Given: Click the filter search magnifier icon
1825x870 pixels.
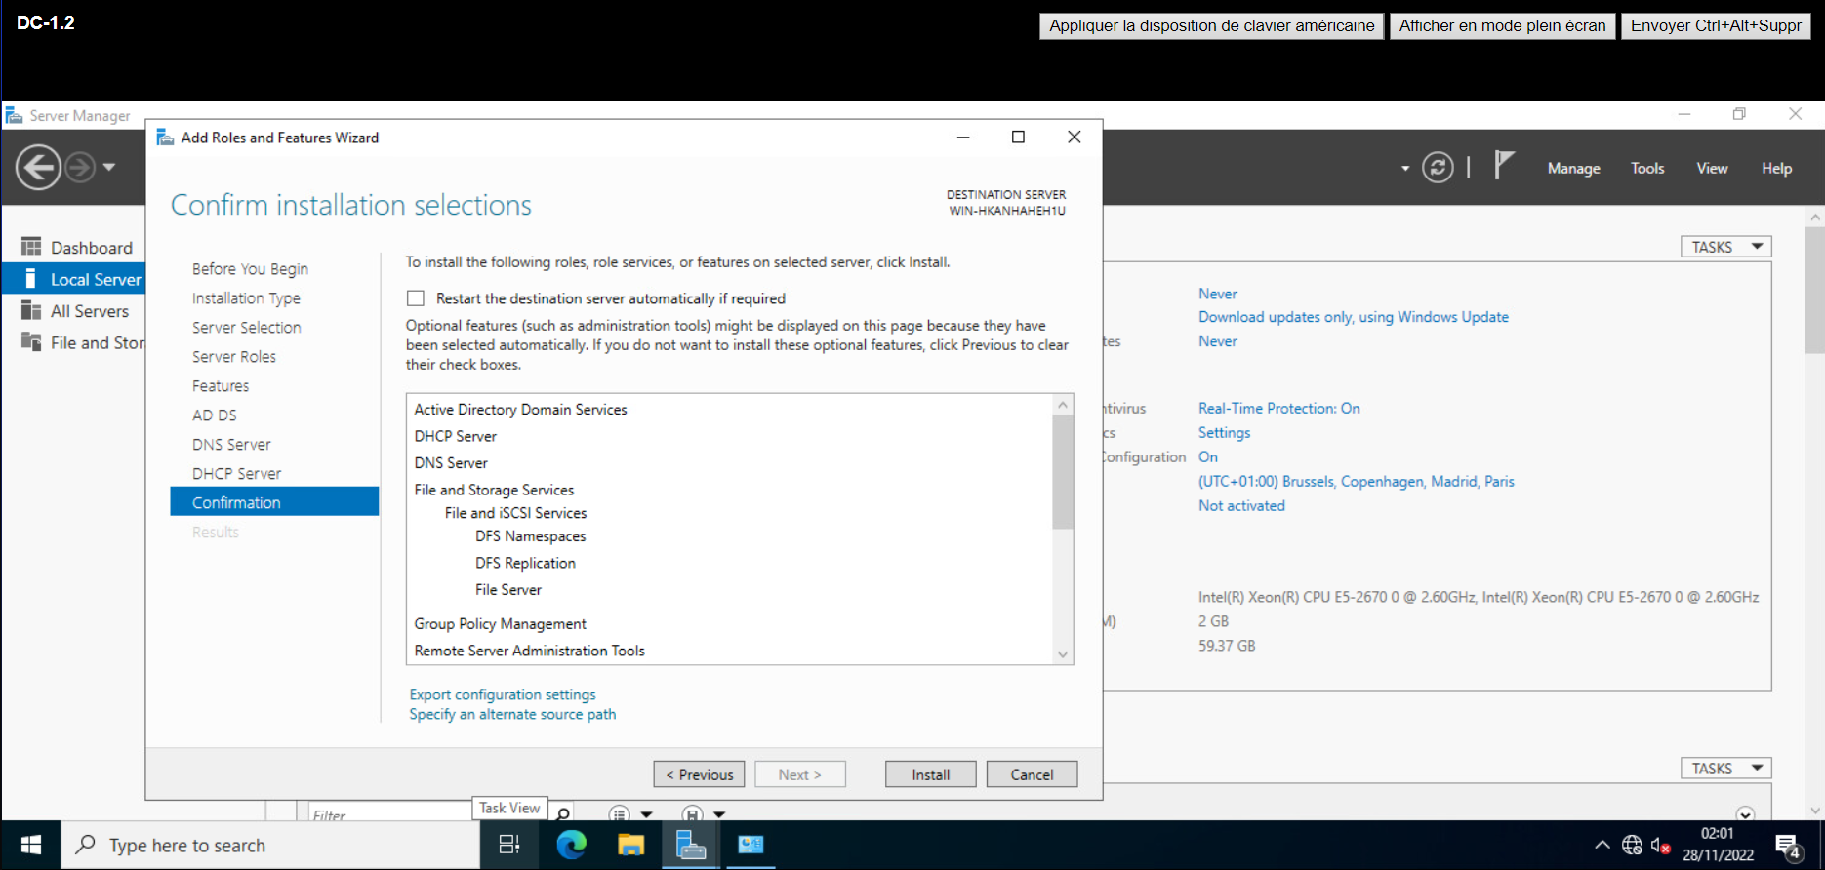Looking at the screenshot, I should tap(563, 813).
